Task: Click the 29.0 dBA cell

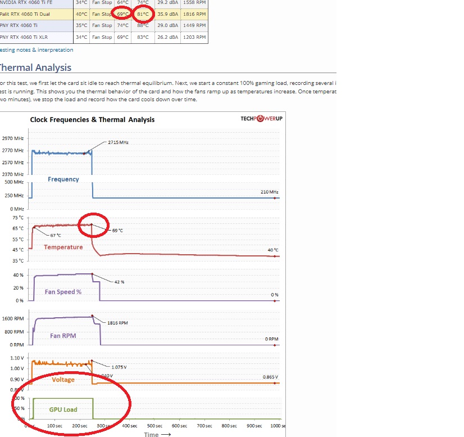Action: [167, 25]
